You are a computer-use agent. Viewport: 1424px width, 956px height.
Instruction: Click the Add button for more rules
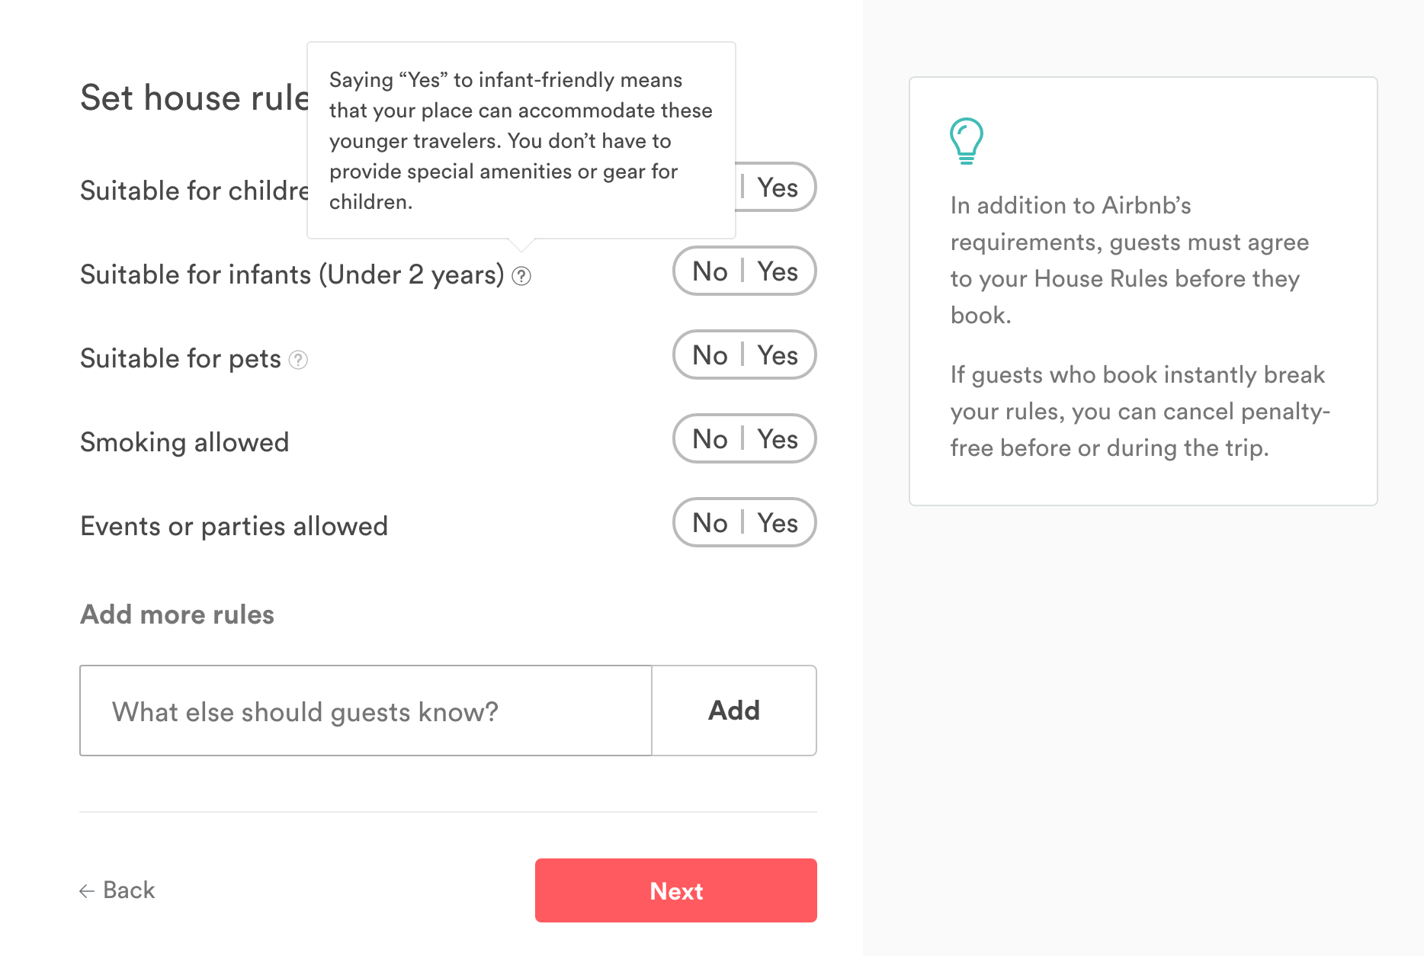pos(733,711)
